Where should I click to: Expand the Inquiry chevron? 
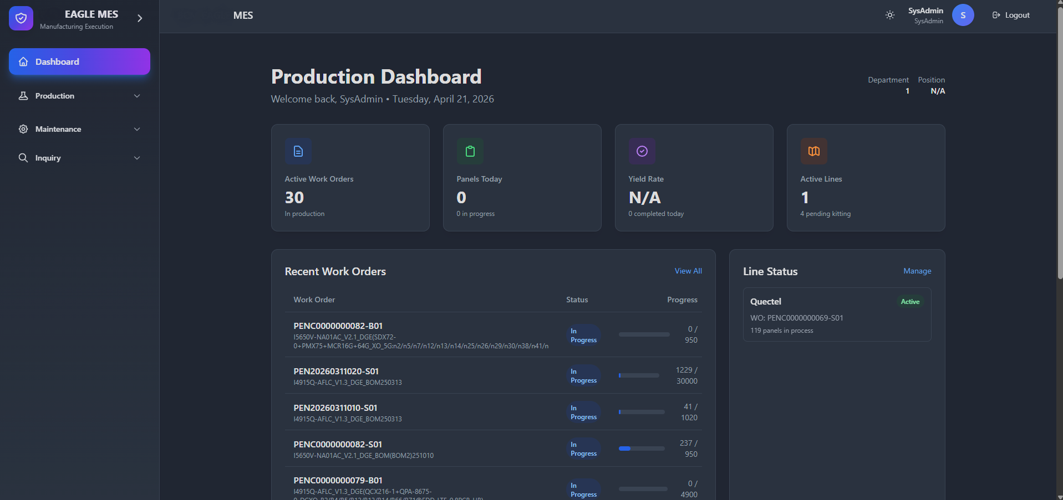pyautogui.click(x=137, y=158)
